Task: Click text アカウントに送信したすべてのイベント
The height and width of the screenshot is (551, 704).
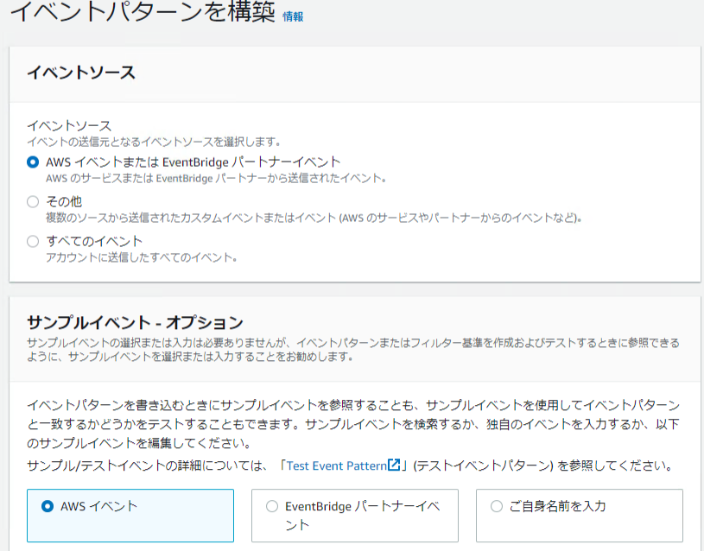Action: click(x=142, y=257)
